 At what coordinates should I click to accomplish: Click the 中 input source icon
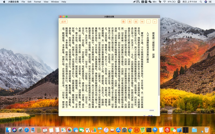146,2
